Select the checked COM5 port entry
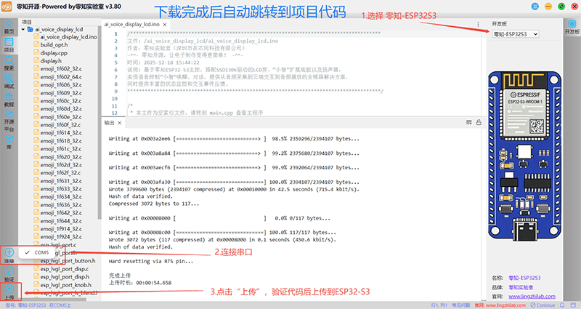581x309 pixels. [38, 252]
